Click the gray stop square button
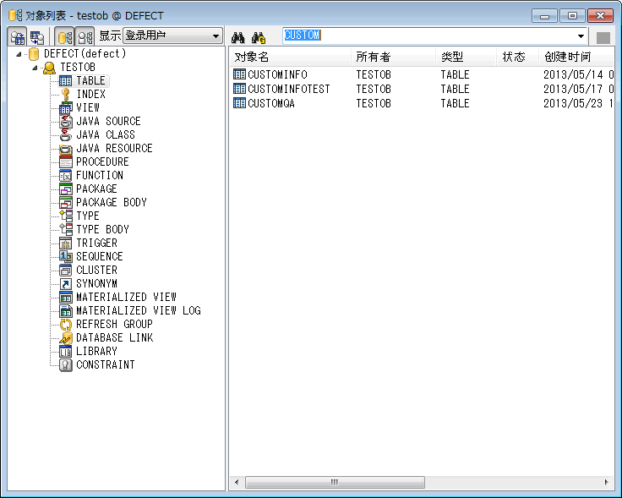 (603, 38)
